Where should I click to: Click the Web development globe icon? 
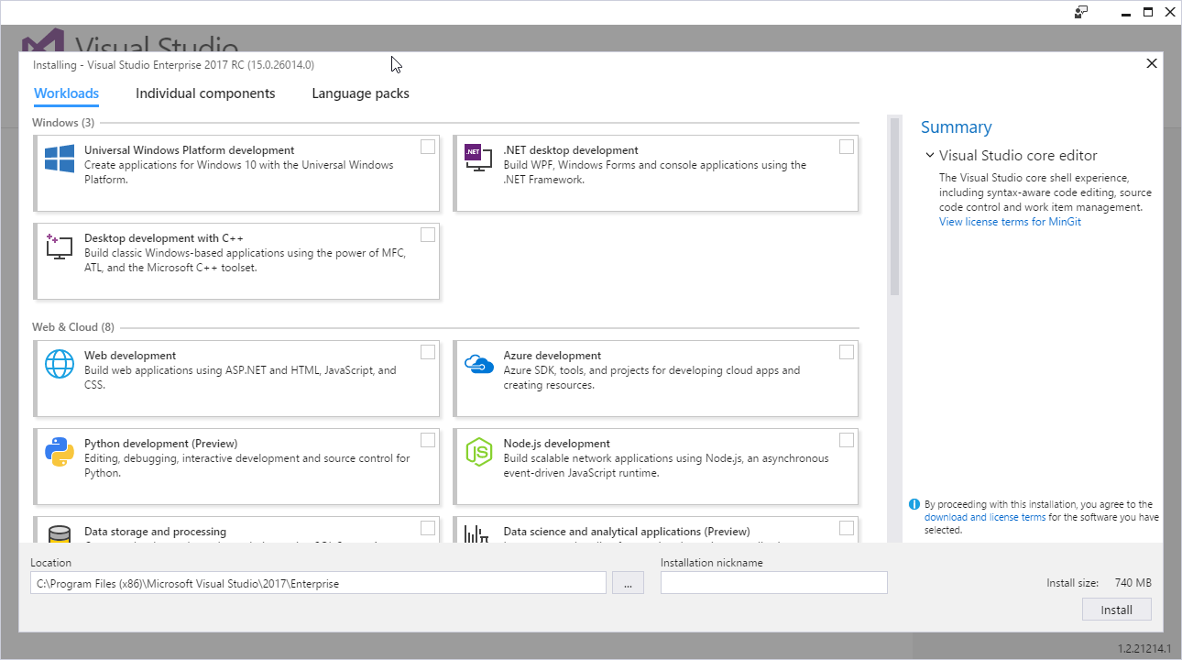click(59, 363)
